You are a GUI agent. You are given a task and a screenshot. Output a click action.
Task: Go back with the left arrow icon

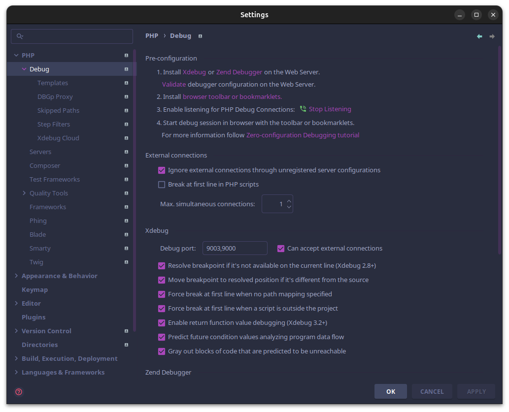[479, 36]
